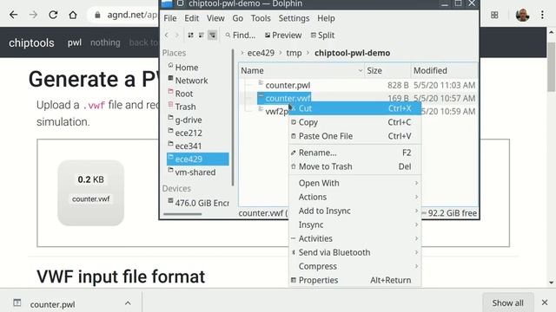Select Cut in the context menu
Image resolution: width=556 pixels, height=312 pixels.
coord(355,108)
